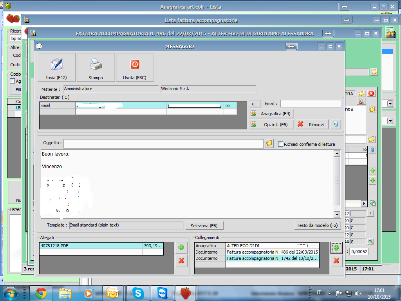The image size is (401, 301).
Task: Toggle the Ag checkbox in Anagrafica articoli window
Action: [x=12, y=81]
